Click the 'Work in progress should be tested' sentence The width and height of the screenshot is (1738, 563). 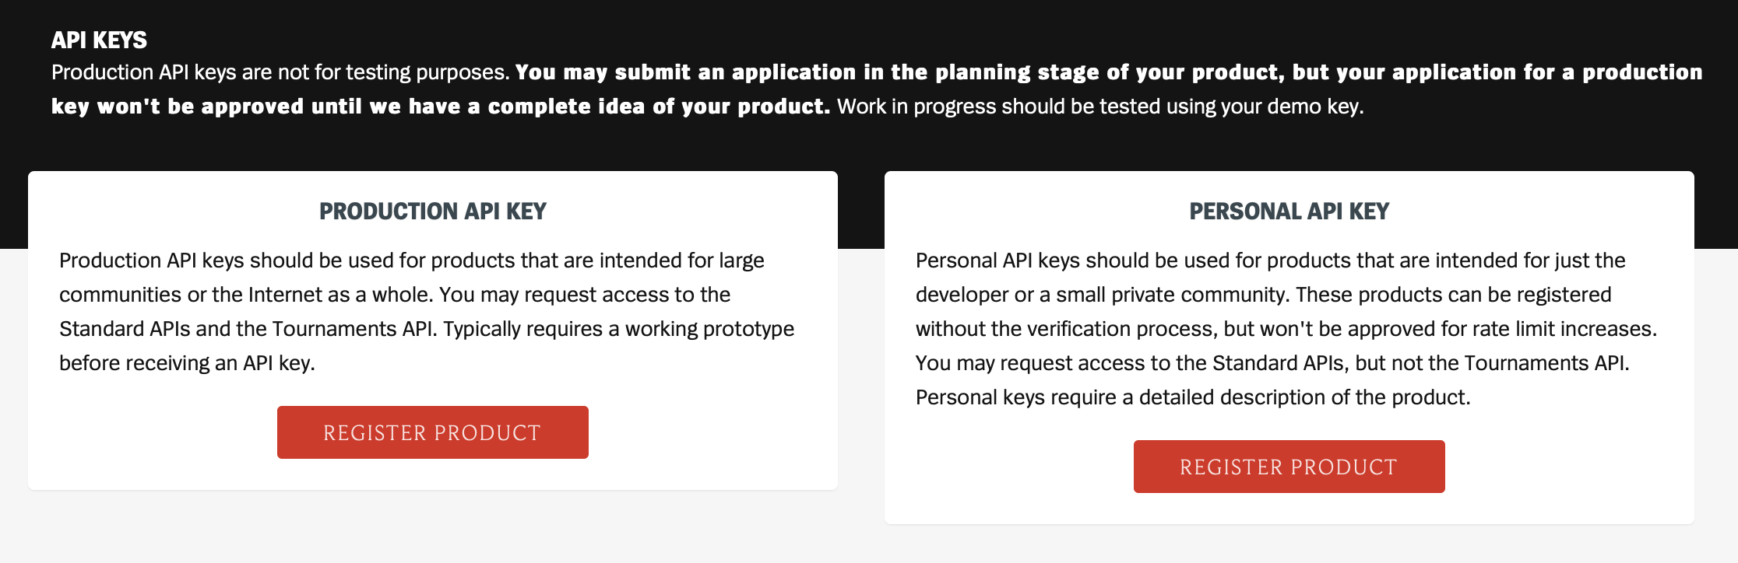click(1100, 107)
